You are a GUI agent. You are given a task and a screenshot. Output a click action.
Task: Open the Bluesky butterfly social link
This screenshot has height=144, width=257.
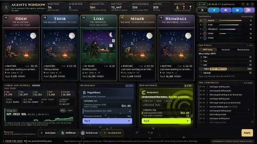(237, 10)
